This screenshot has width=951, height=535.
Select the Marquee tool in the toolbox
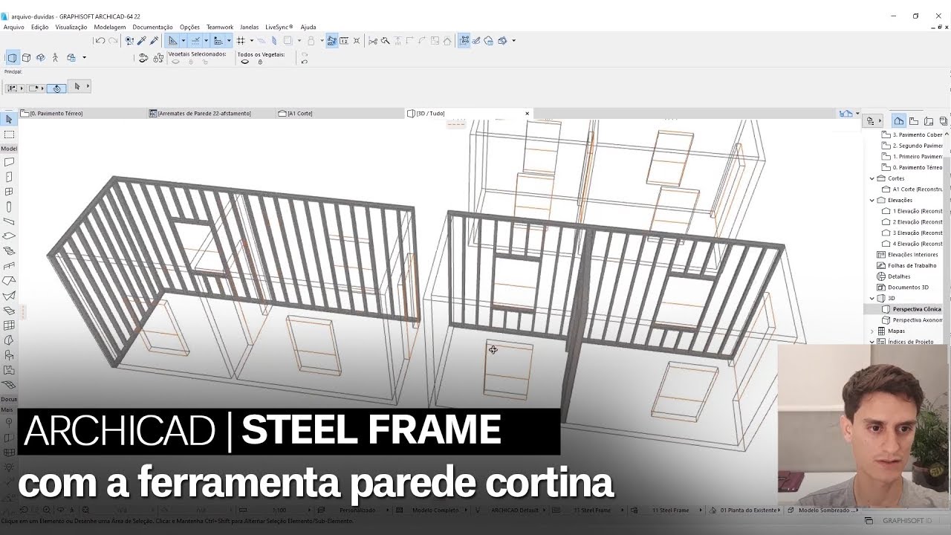pyautogui.click(x=9, y=134)
